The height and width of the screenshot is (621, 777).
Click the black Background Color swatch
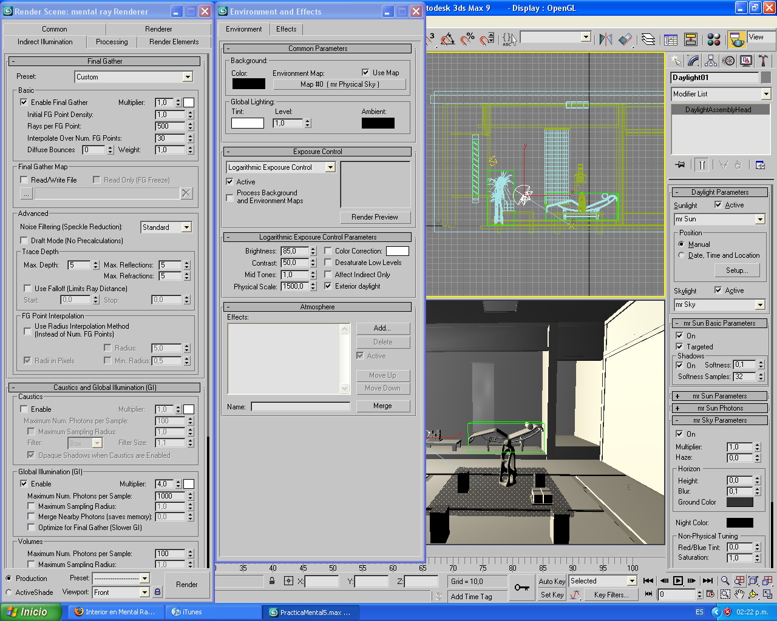pos(249,84)
